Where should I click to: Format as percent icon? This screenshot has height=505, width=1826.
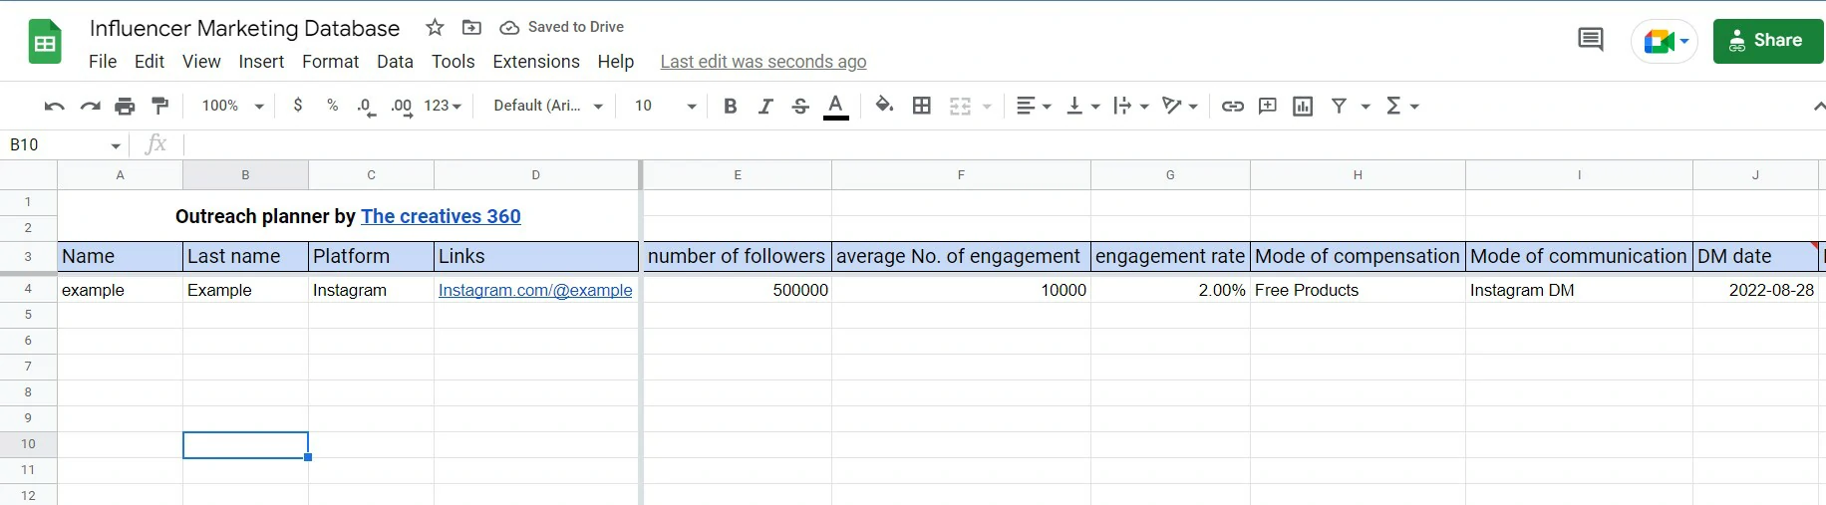pos(332,105)
